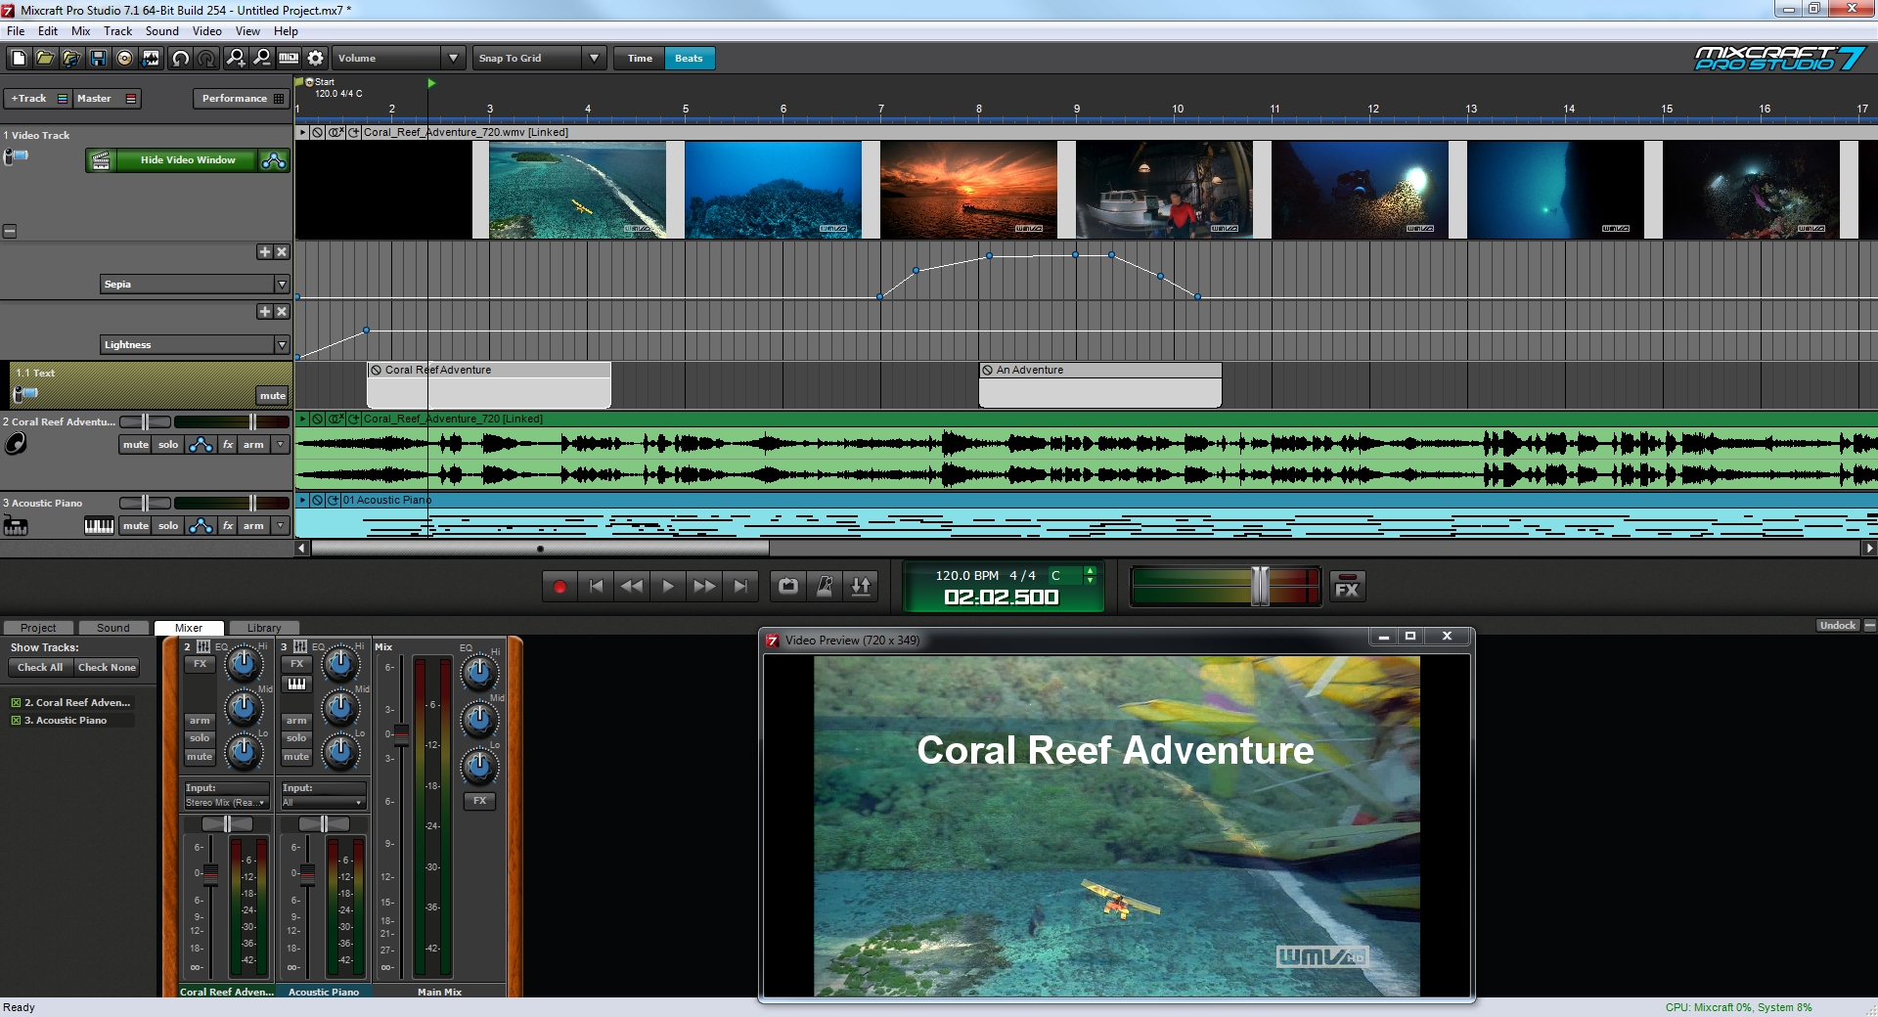Open master FX next to the level meter
Screen dimensions: 1878x1017
(x=1347, y=587)
